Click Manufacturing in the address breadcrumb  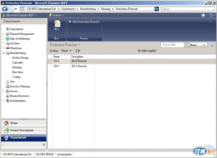88,9
